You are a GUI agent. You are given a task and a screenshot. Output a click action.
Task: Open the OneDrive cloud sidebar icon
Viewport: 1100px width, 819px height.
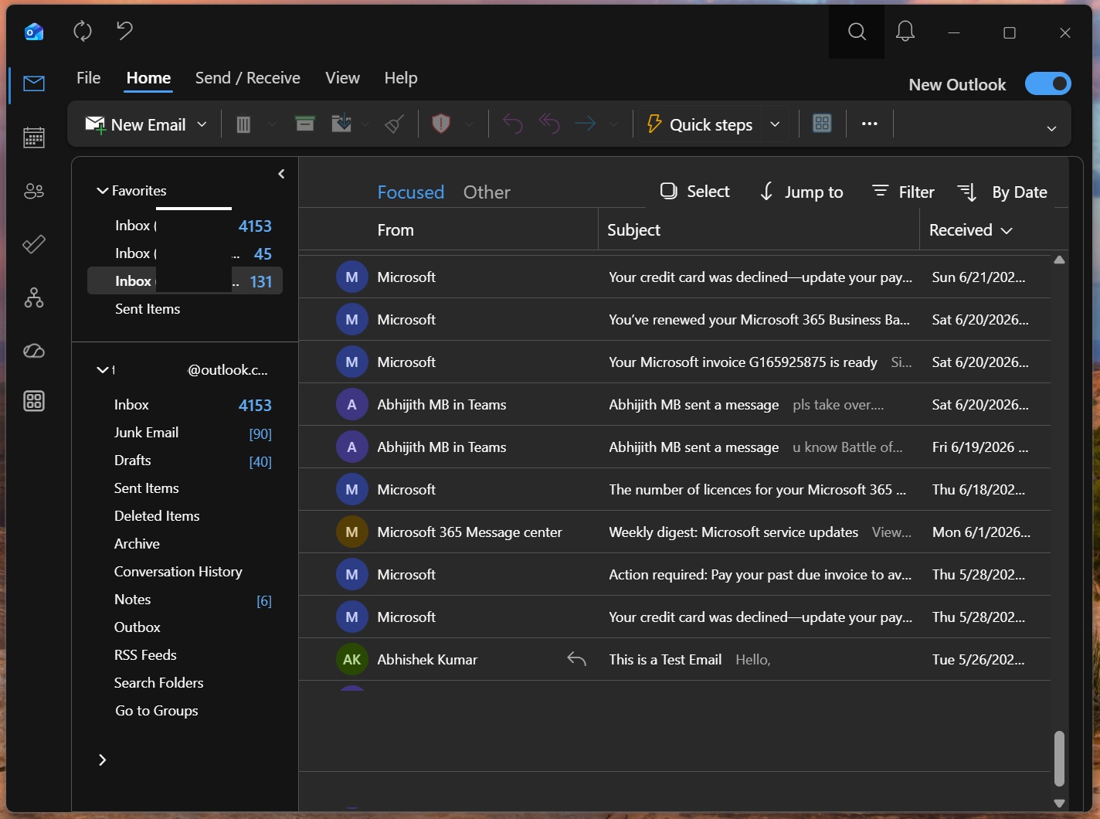coord(34,351)
